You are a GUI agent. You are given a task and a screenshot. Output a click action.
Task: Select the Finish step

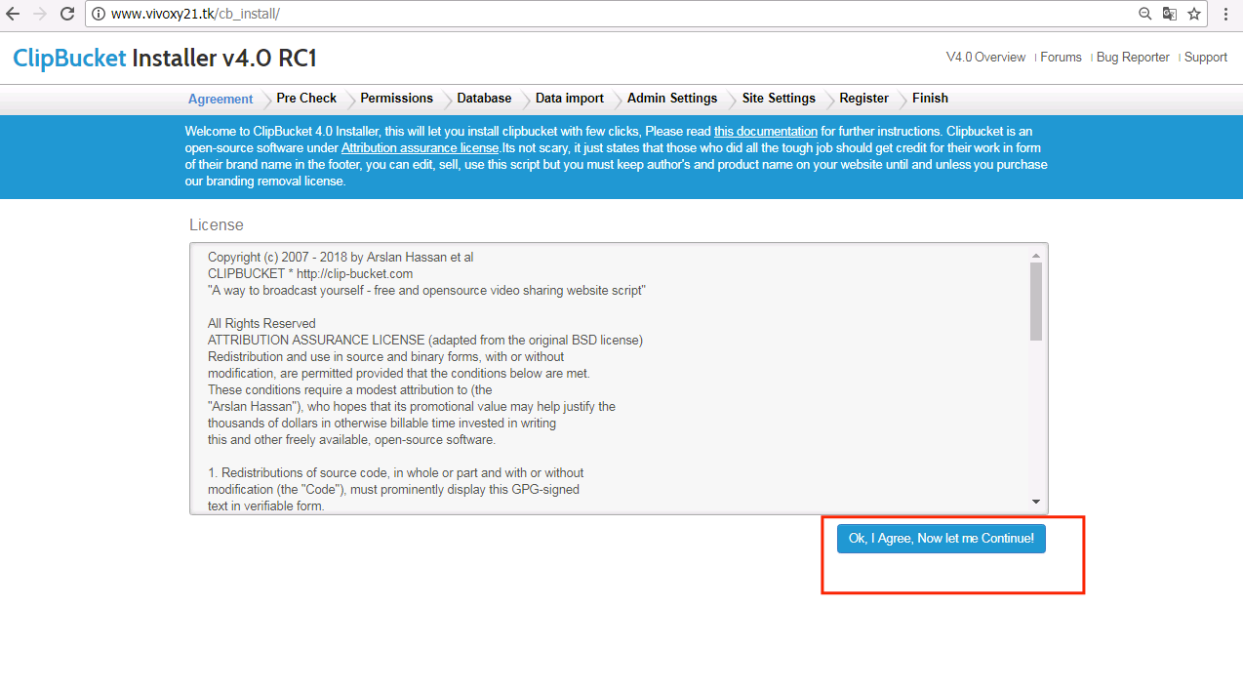point(930,99)
